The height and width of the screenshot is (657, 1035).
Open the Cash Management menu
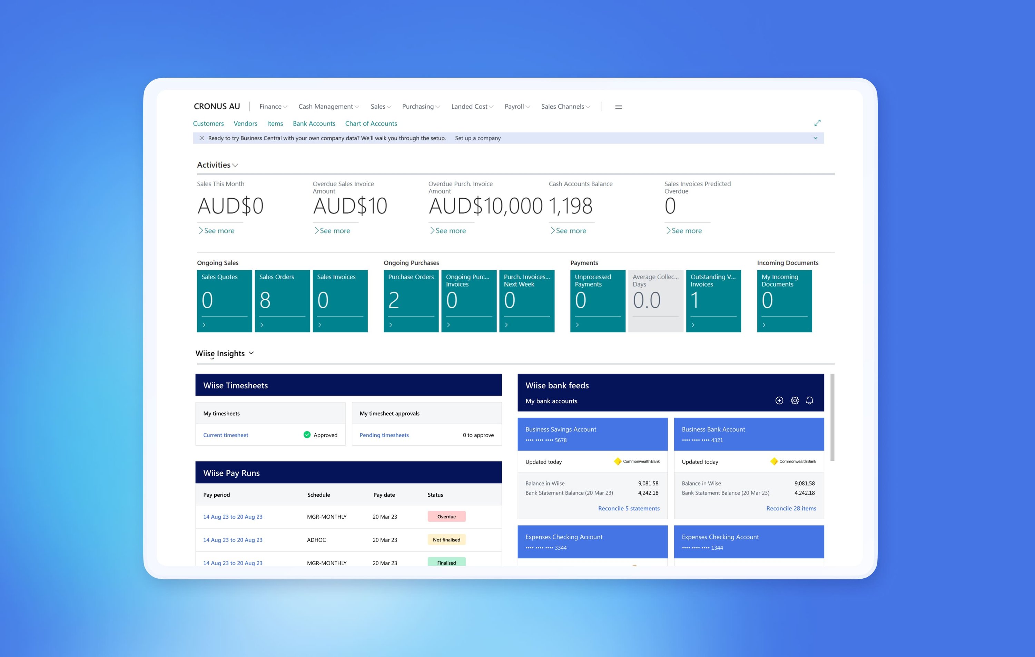(328, 106)
